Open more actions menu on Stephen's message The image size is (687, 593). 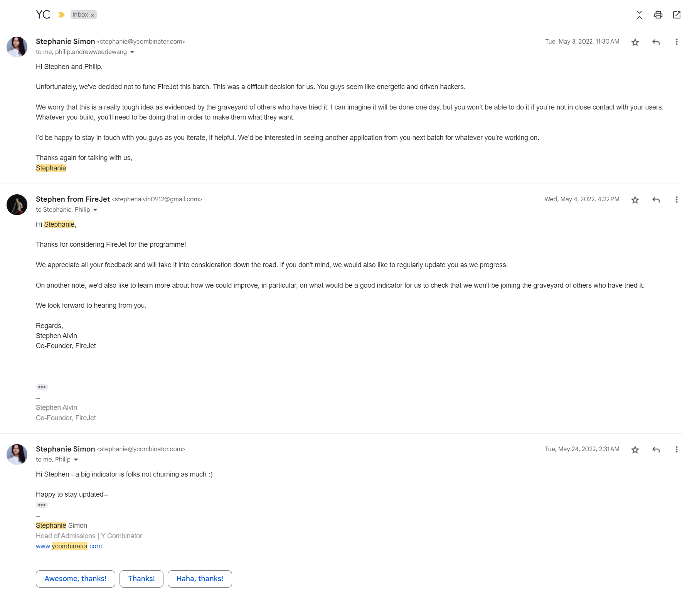[677, 200]
